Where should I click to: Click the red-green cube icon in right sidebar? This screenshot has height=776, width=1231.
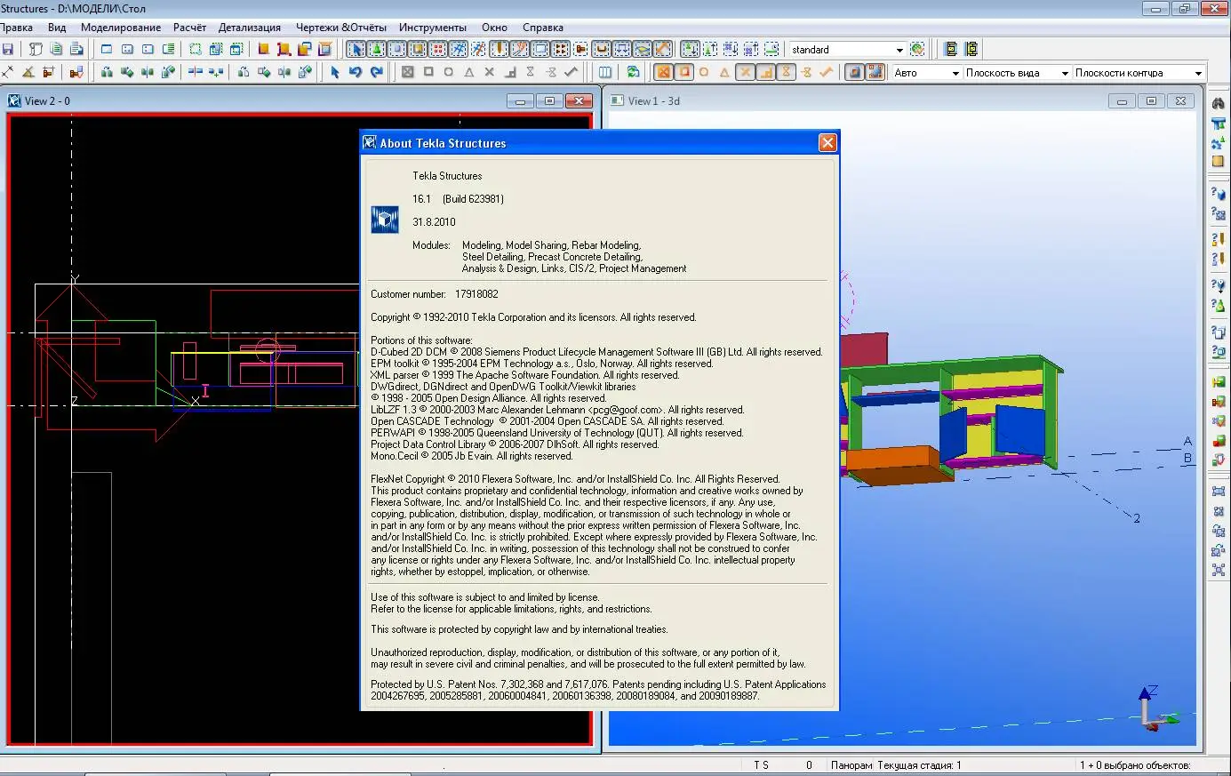pyautogui.click(x=1219, y=439)
